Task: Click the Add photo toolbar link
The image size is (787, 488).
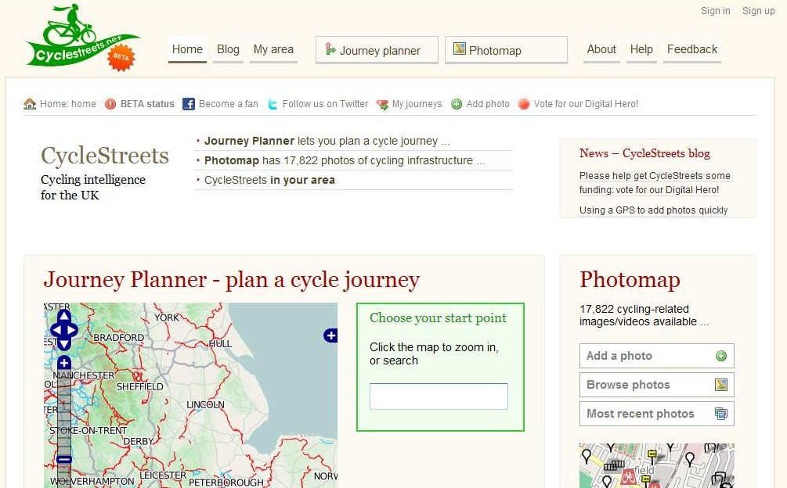Action: (488, 104)
